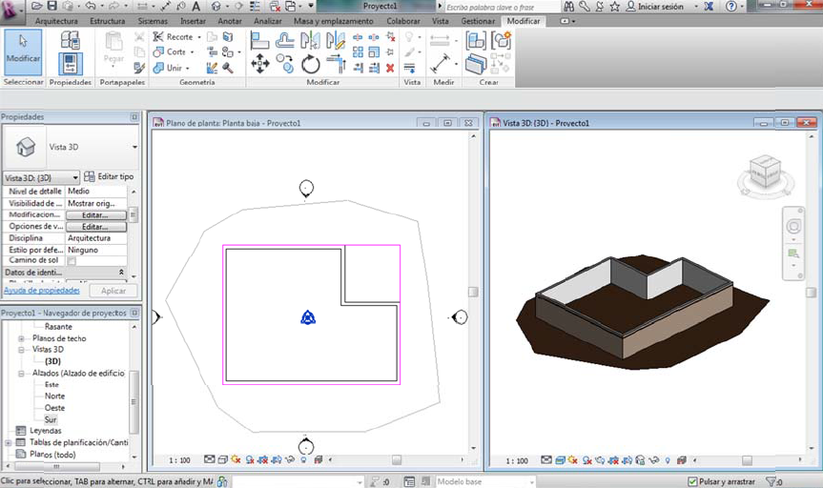Expand the Planos de techo tree node

pos(22,338)
